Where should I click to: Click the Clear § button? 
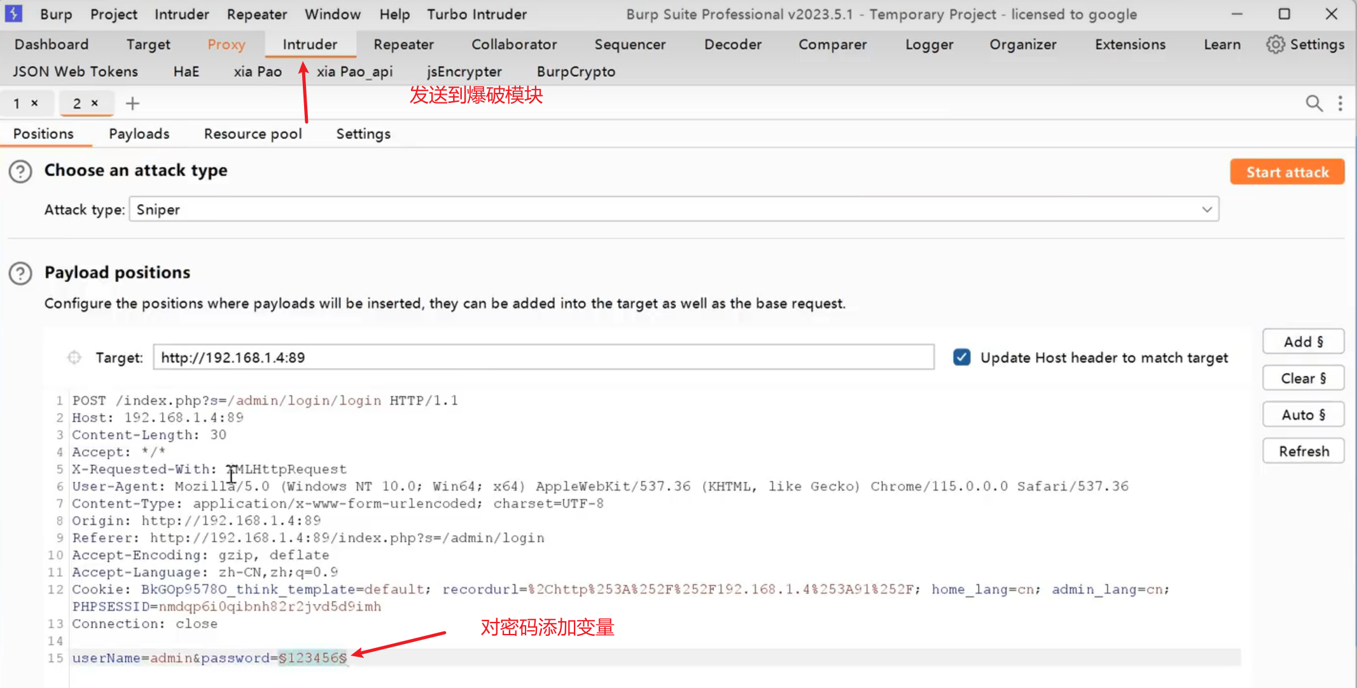click(1303, 378)
